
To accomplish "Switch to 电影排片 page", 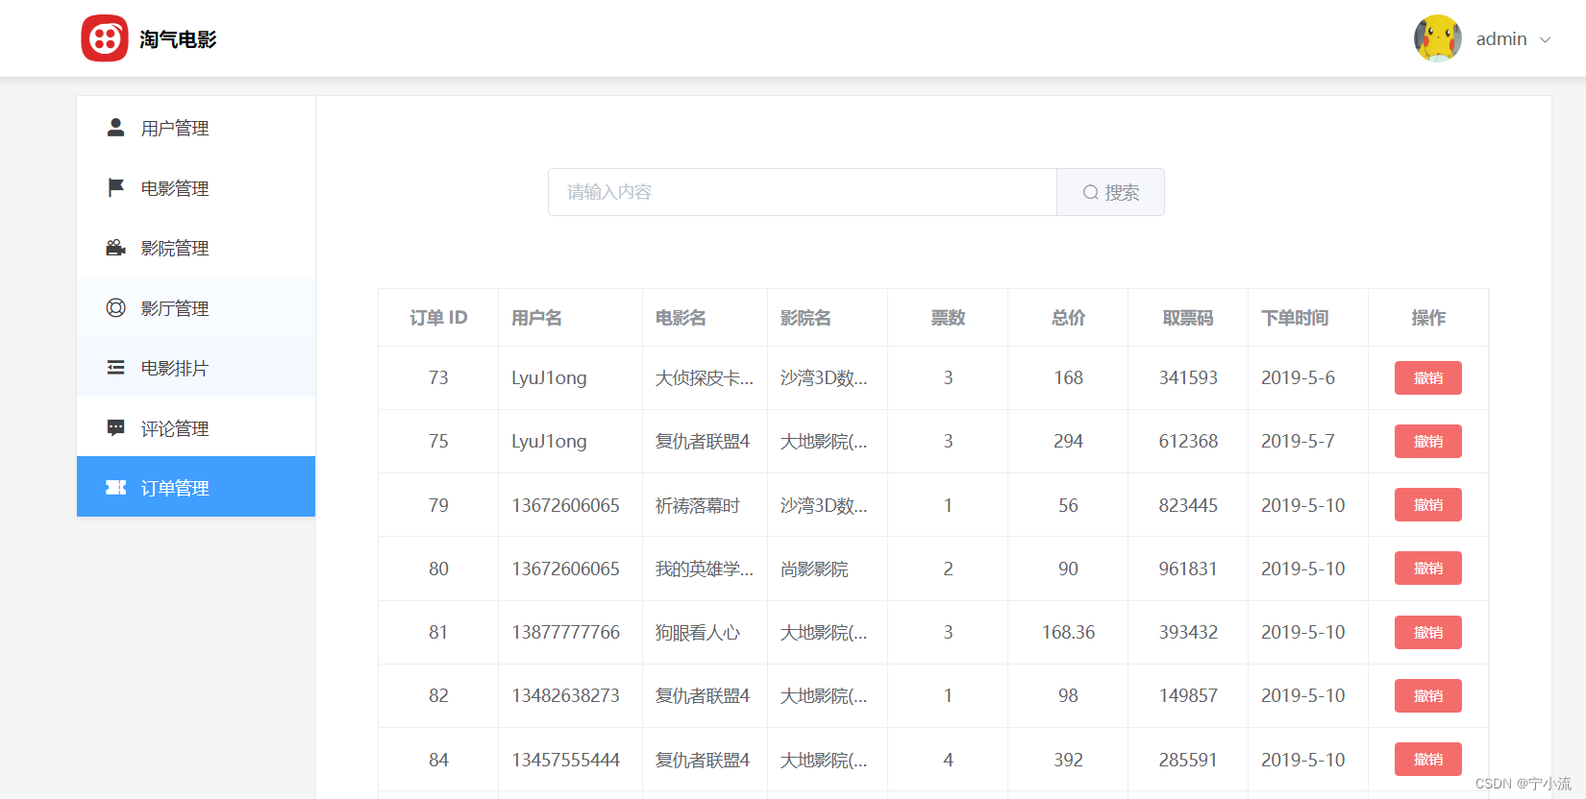I will click(x=196, y=367).
